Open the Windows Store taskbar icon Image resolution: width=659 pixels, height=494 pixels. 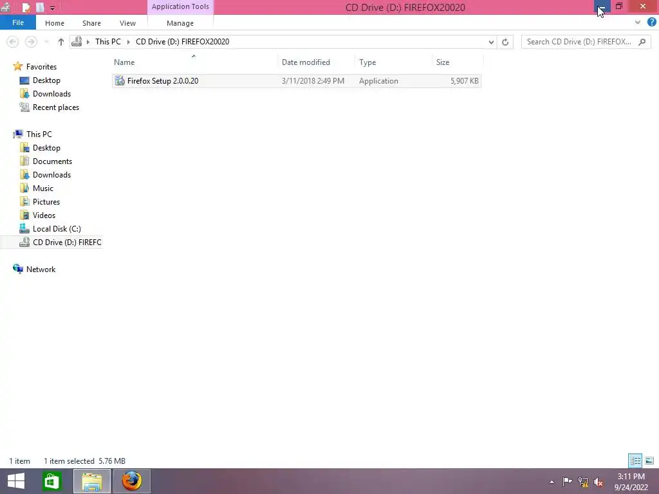(x=51, y=481)
